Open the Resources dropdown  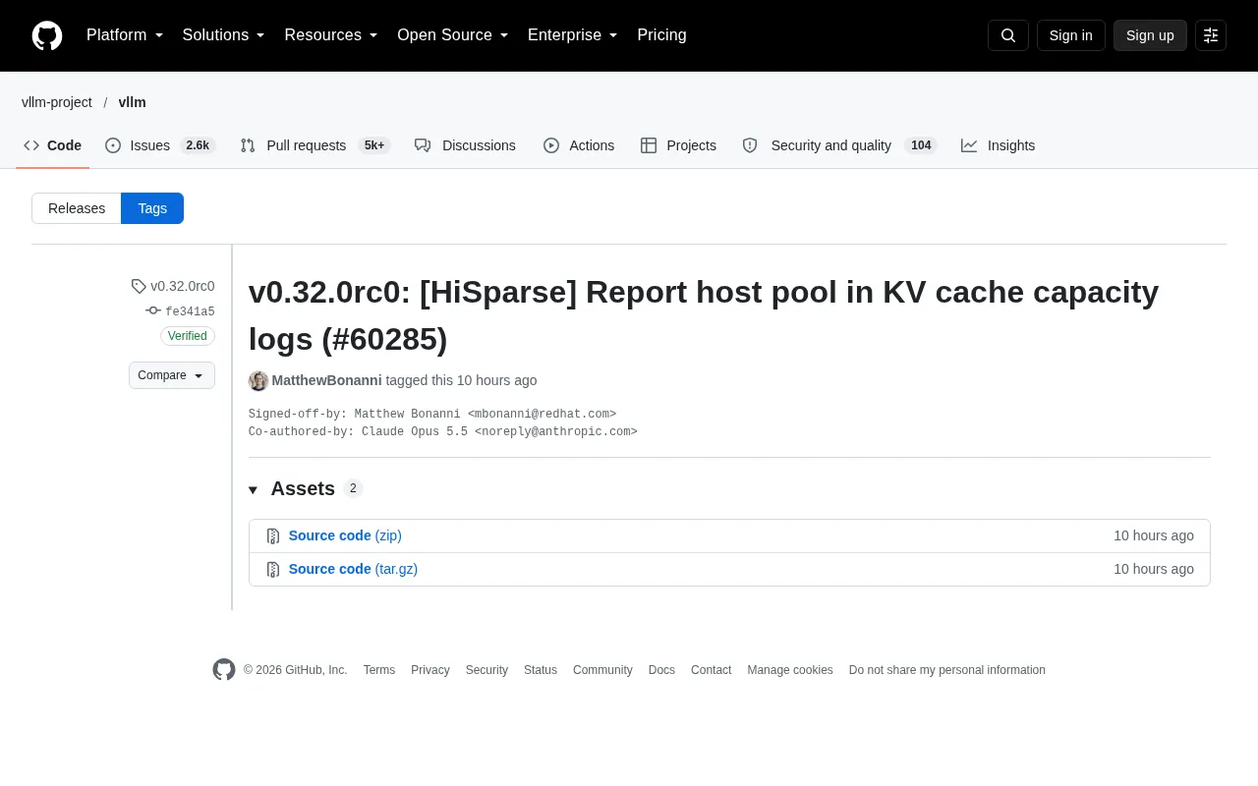(331, 35)
